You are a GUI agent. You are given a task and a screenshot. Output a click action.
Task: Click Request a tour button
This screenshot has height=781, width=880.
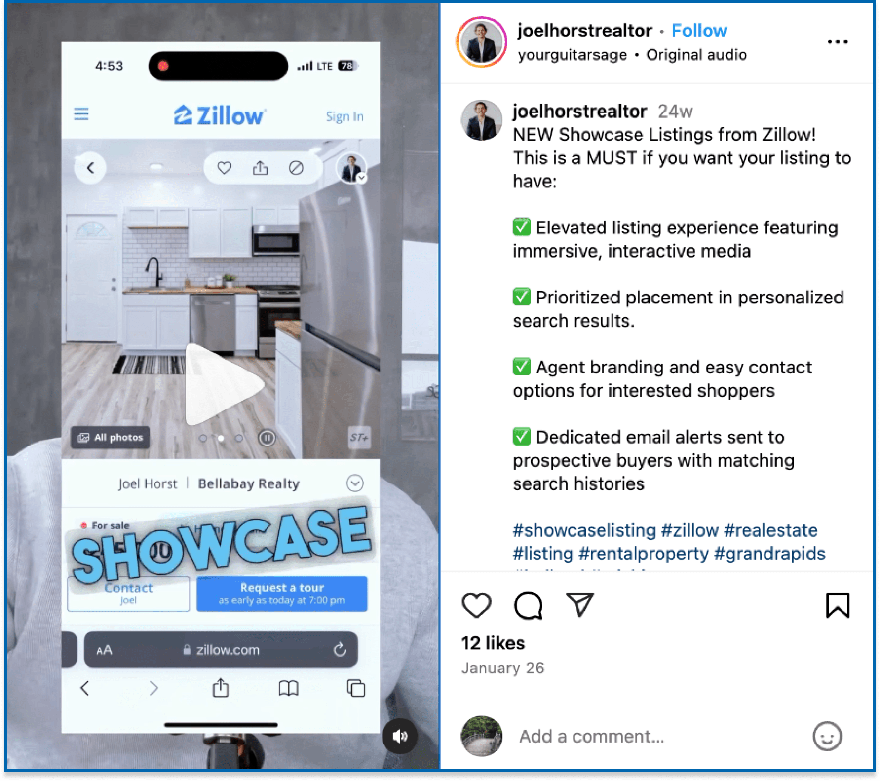(282, 594)
